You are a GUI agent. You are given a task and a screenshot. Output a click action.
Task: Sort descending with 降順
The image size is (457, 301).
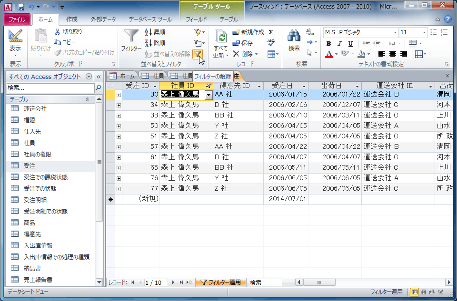pos(155,43)
